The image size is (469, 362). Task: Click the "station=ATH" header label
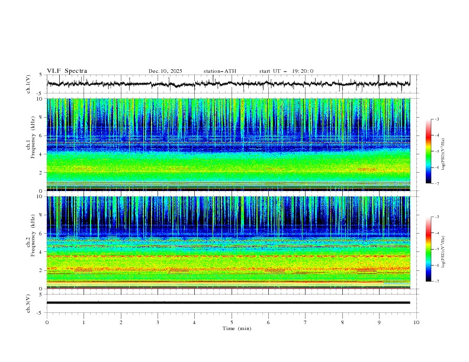[x=220, y=71]
